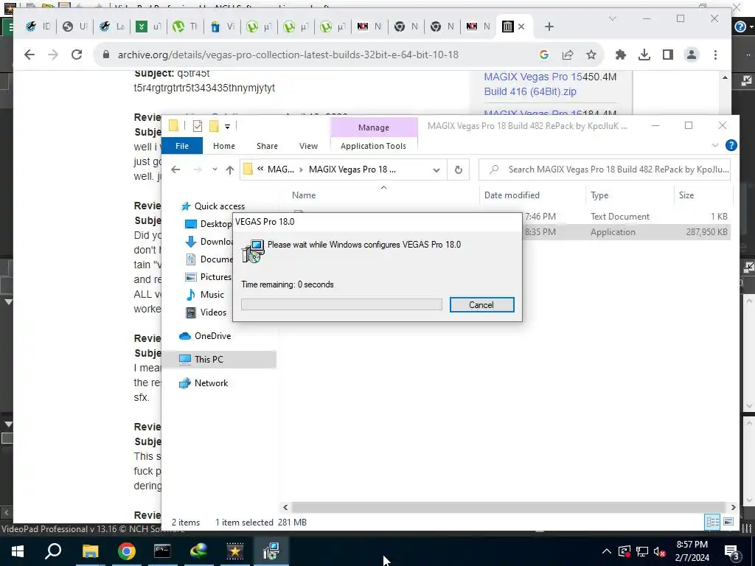Open Command Prompt on taskbar

(x=162, y=551)
